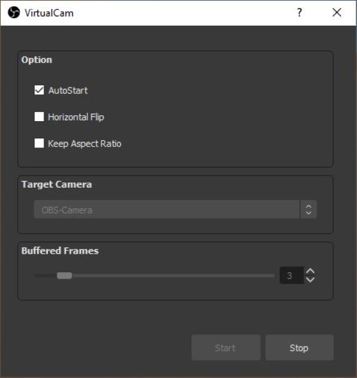Click the OBS logo icon in title bar
357x378 pixels.
pos(13,13)
